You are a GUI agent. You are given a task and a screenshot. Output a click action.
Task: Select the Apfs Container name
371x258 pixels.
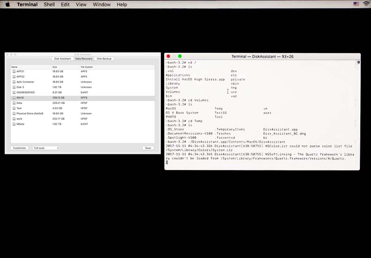(26, 82)
